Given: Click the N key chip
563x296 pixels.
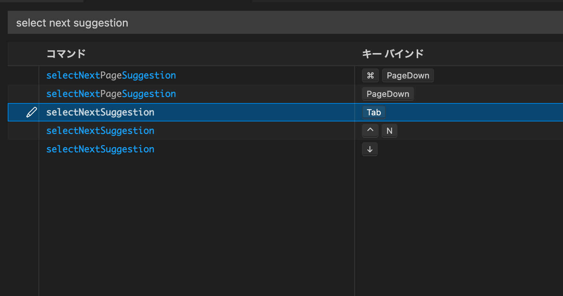Looking at the screenshot, I should [389, 131].
